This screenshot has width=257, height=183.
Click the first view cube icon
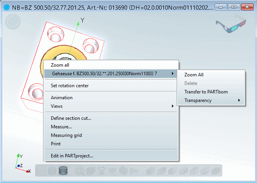coord(151,171)
